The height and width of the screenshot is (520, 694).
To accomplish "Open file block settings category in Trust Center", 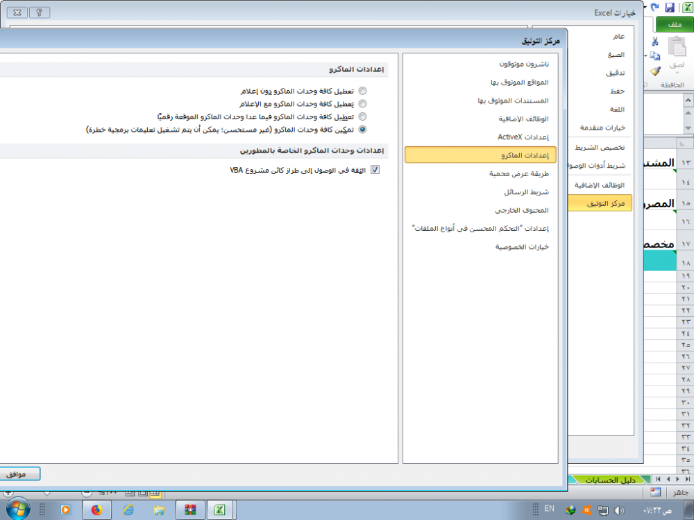I will click(480, 229).
